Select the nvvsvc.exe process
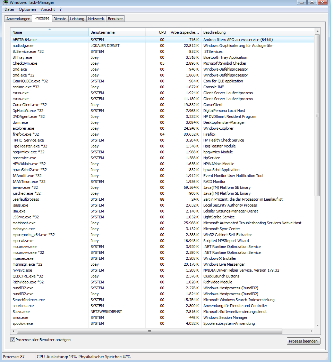The height and width of the screenshot is (362, 333). [163, 270]
